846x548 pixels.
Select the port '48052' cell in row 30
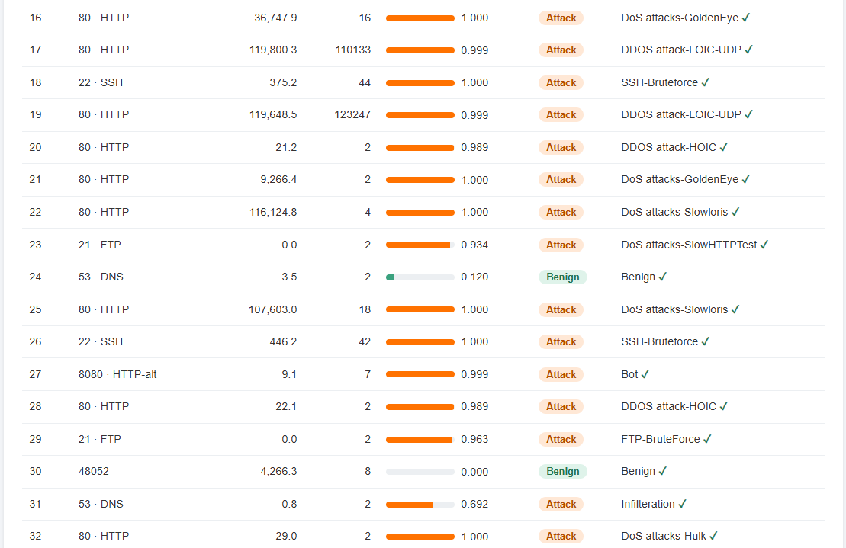pyautogui.click(x=94, y=472)
